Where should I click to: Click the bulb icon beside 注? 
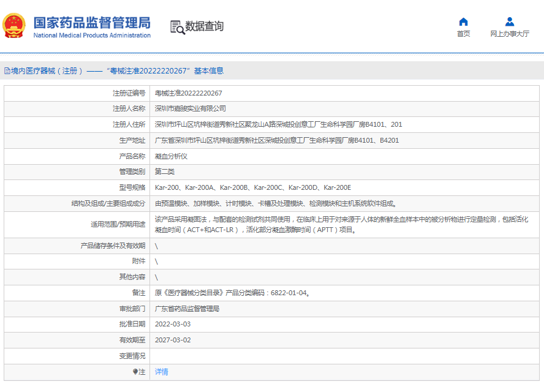pos(135,372)
